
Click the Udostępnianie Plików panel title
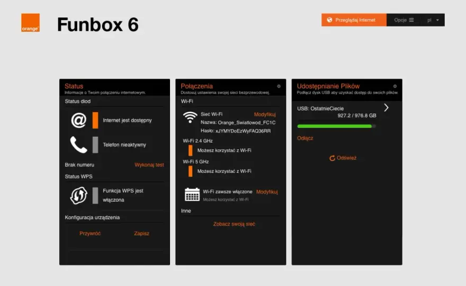tap(328, 86)
